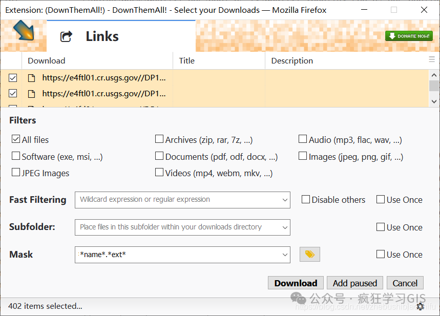Screen dimensions: 440x316
Task: Uncheck the first download link checkbox
Action: click(x=13, y=78)
